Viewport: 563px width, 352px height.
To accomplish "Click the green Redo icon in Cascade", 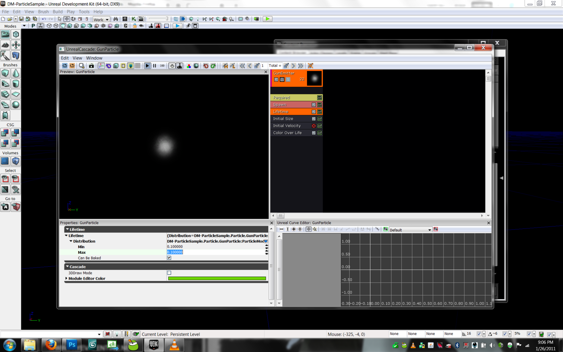I will (213, 66).
